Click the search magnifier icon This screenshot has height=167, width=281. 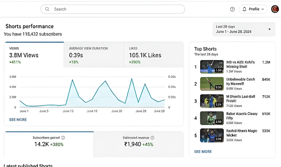point(47,9)
